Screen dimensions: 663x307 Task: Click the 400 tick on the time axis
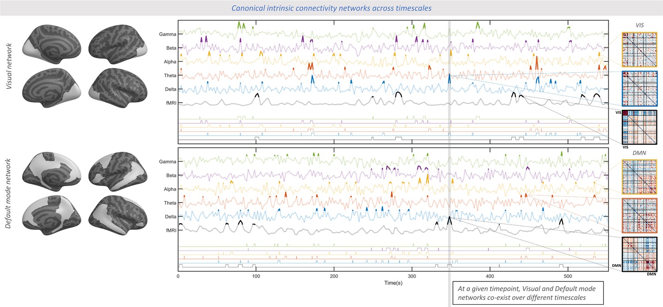(x=490, y=276)
